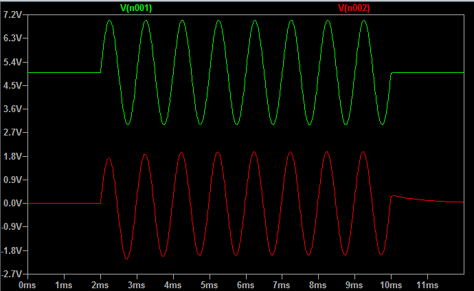
Task: Select the 5.4V vertical axis tick label
Action: (13, 62)
